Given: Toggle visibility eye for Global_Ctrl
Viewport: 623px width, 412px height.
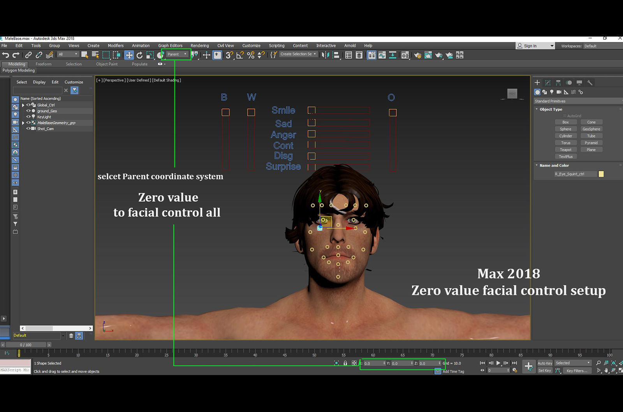Looking at the screenshot, I should [28, 105].
